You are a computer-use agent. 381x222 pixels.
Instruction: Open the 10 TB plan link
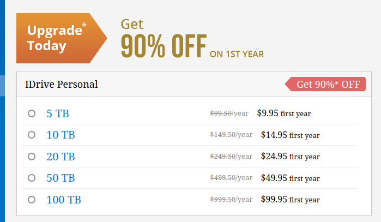(x=61, y=135)
